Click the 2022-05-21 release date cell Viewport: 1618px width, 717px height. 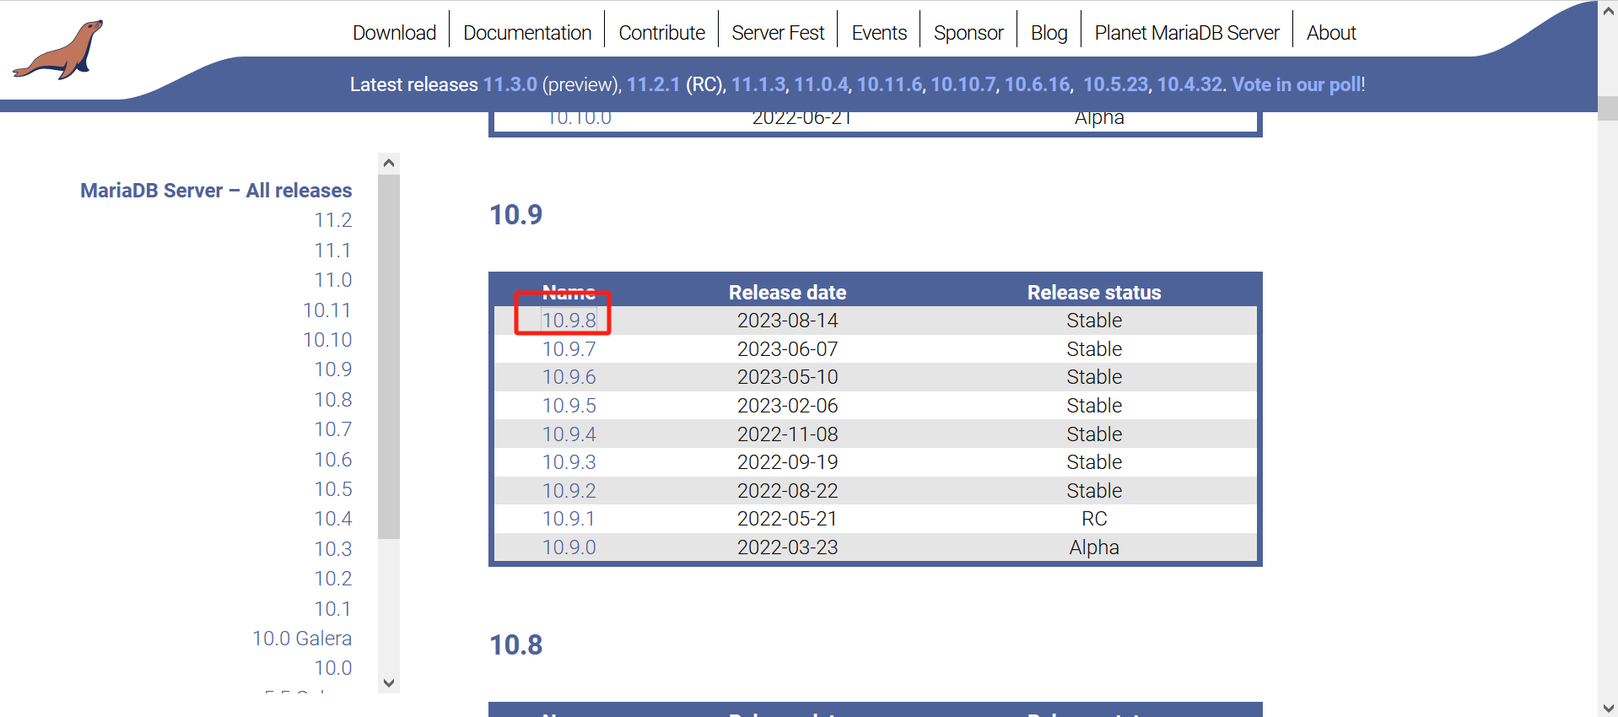click(788, 519)
